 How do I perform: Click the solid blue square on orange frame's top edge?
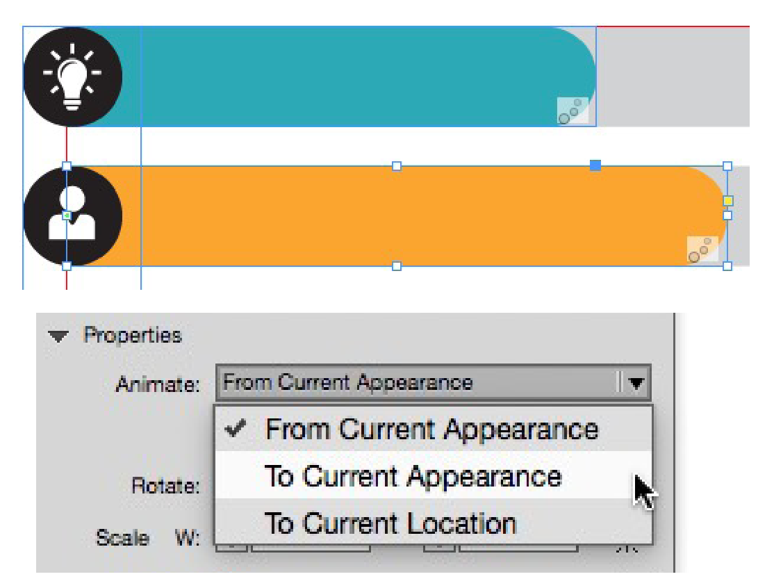tap(595, 165)
